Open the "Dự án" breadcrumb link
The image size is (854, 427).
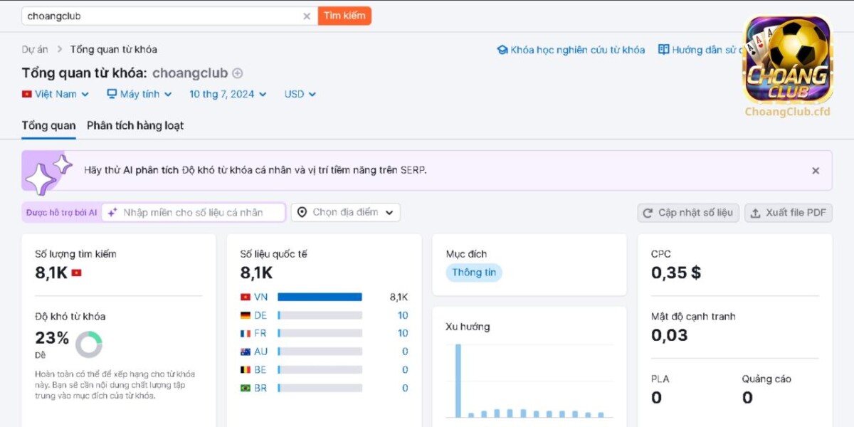(36, 49)
